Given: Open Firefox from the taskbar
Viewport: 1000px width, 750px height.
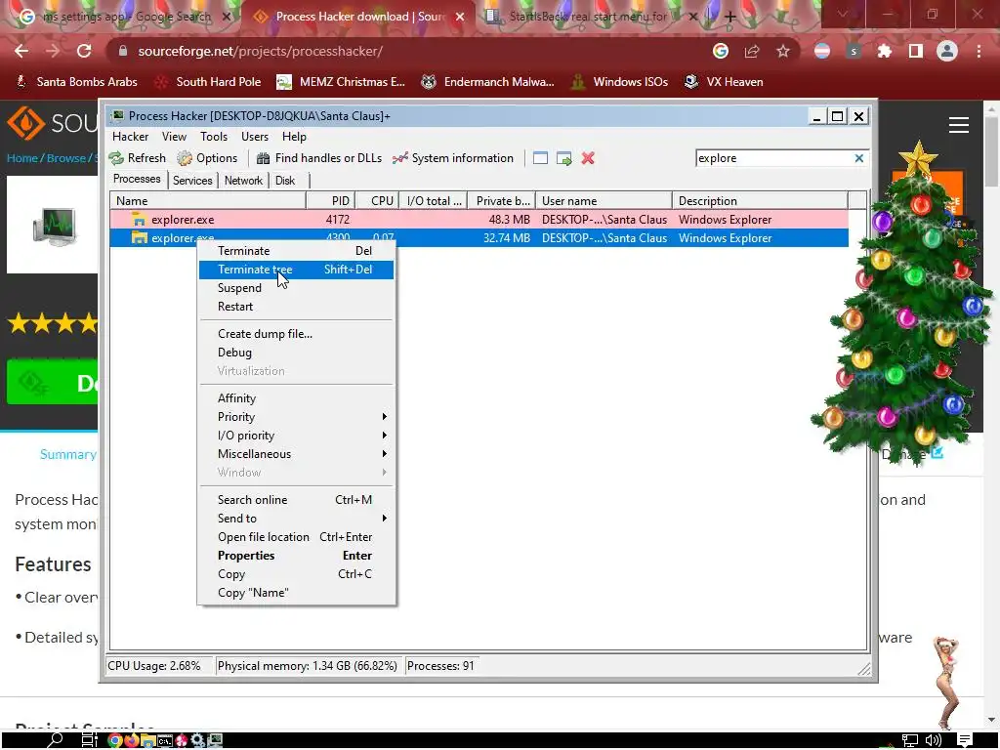Looking at the screenshot, I should pos(132,740).
